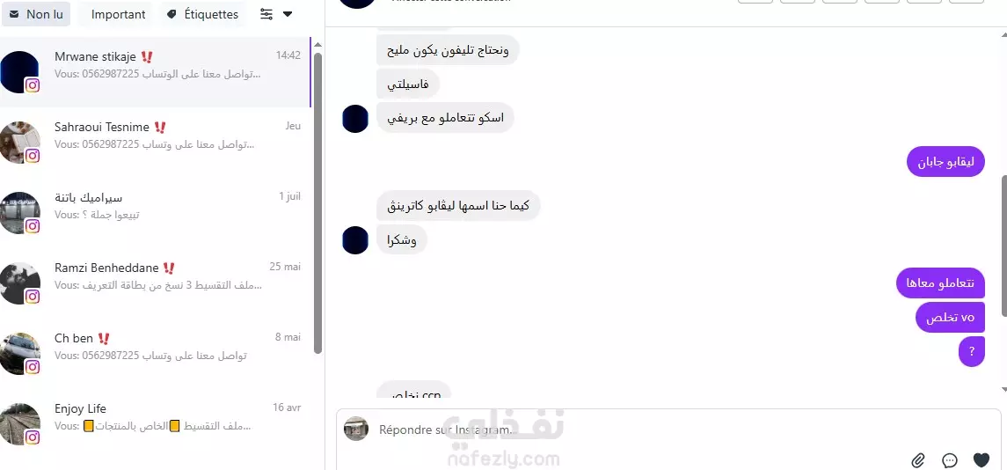
Task: Open the filter sliders icon
Action: tap(266, 14)
